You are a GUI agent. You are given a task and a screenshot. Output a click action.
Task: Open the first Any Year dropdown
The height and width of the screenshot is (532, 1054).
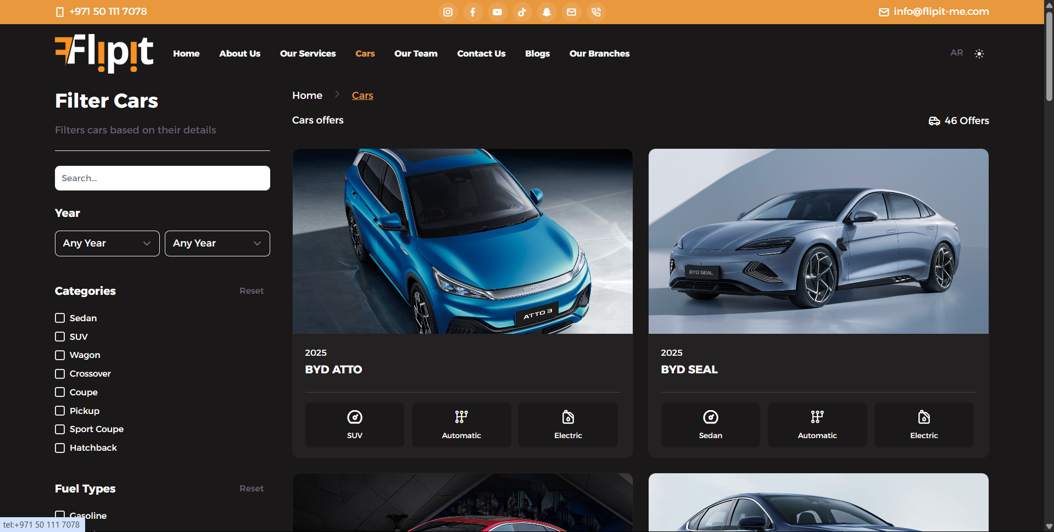pos(107,243)
